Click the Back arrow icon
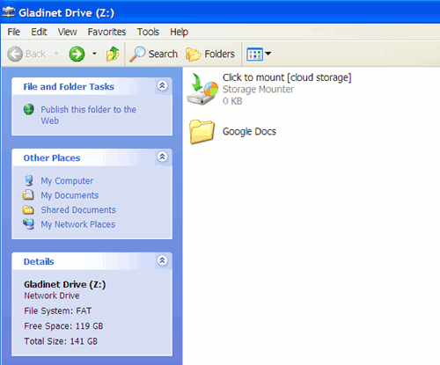 click(x=15, y=54)
